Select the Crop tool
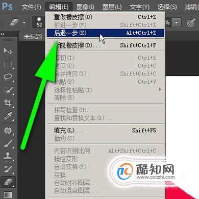 pos(8,103)
